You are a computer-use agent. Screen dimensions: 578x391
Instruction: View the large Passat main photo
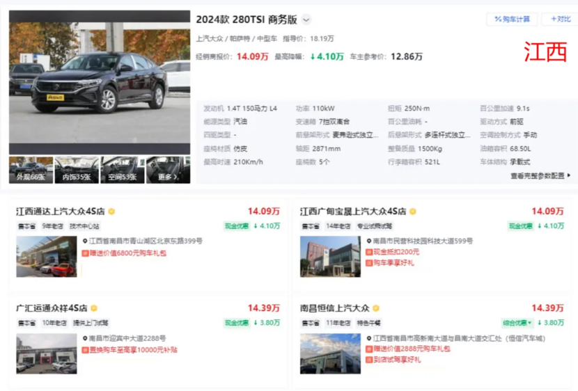[100, 82]
